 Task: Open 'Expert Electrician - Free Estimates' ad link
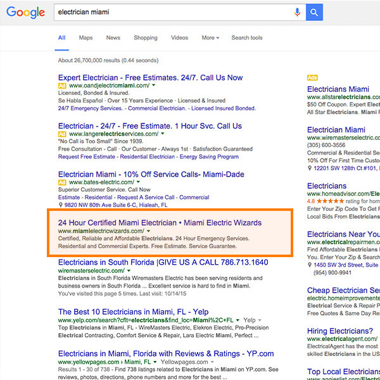150,77
